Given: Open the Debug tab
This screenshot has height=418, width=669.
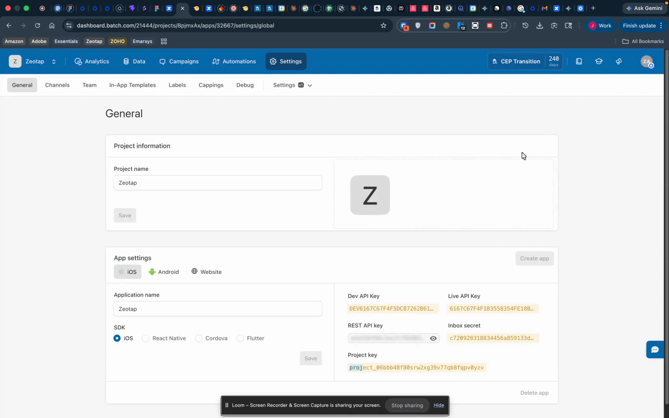Looking at the screenshot, I should 245,85.
